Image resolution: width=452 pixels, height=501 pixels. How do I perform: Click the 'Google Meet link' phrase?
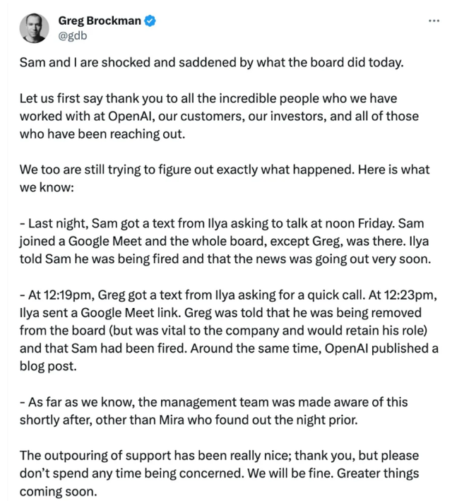(x=131, y=313)
